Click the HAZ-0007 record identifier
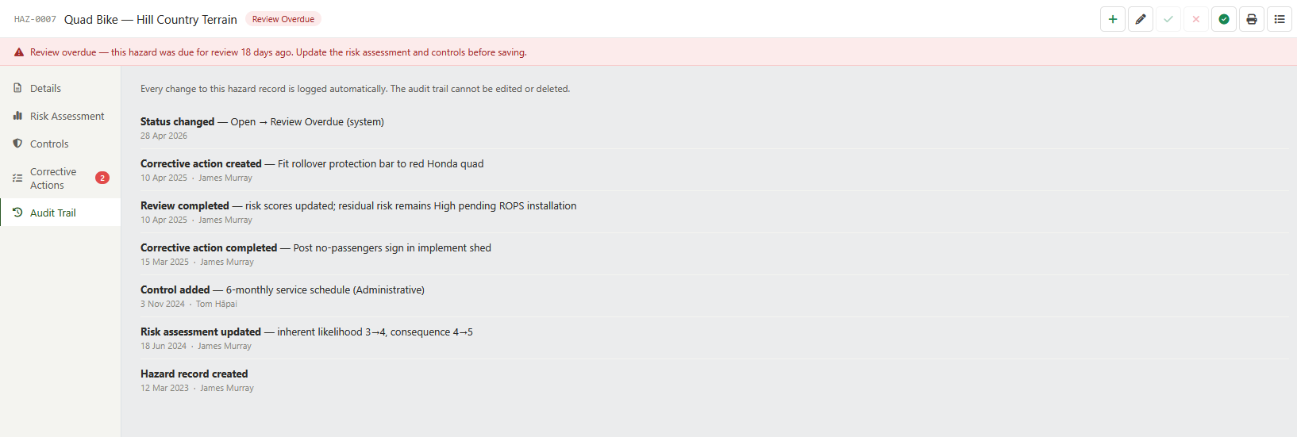This screenshot has width=1297, height=437. coord(35,19)
